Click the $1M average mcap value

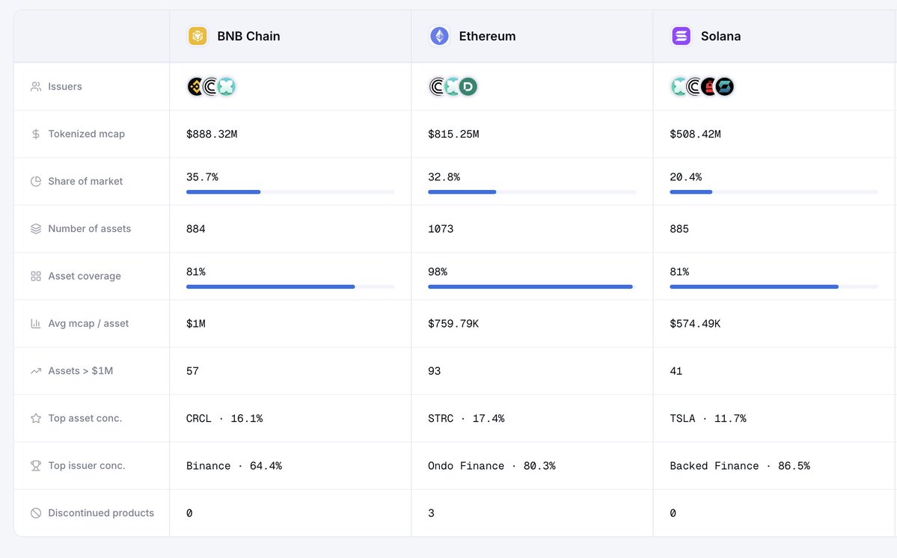coord(196,324)
